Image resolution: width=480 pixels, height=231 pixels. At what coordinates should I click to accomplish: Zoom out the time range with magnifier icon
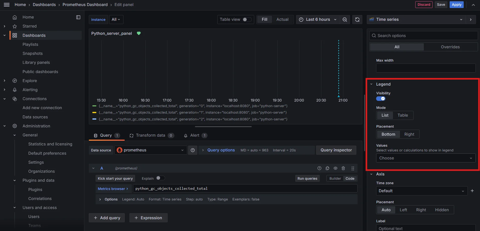345,20
